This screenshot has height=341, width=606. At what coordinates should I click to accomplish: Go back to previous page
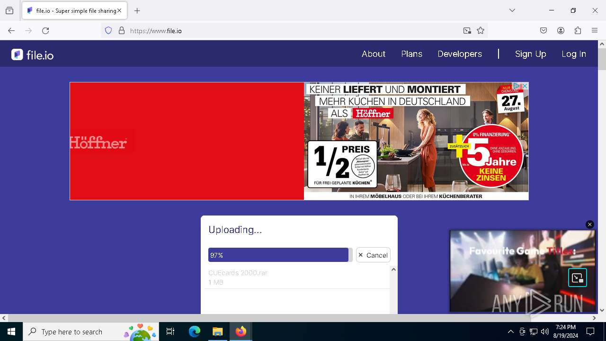tap(11, 30)
